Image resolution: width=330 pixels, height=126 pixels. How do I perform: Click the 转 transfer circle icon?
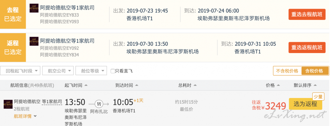99,104
